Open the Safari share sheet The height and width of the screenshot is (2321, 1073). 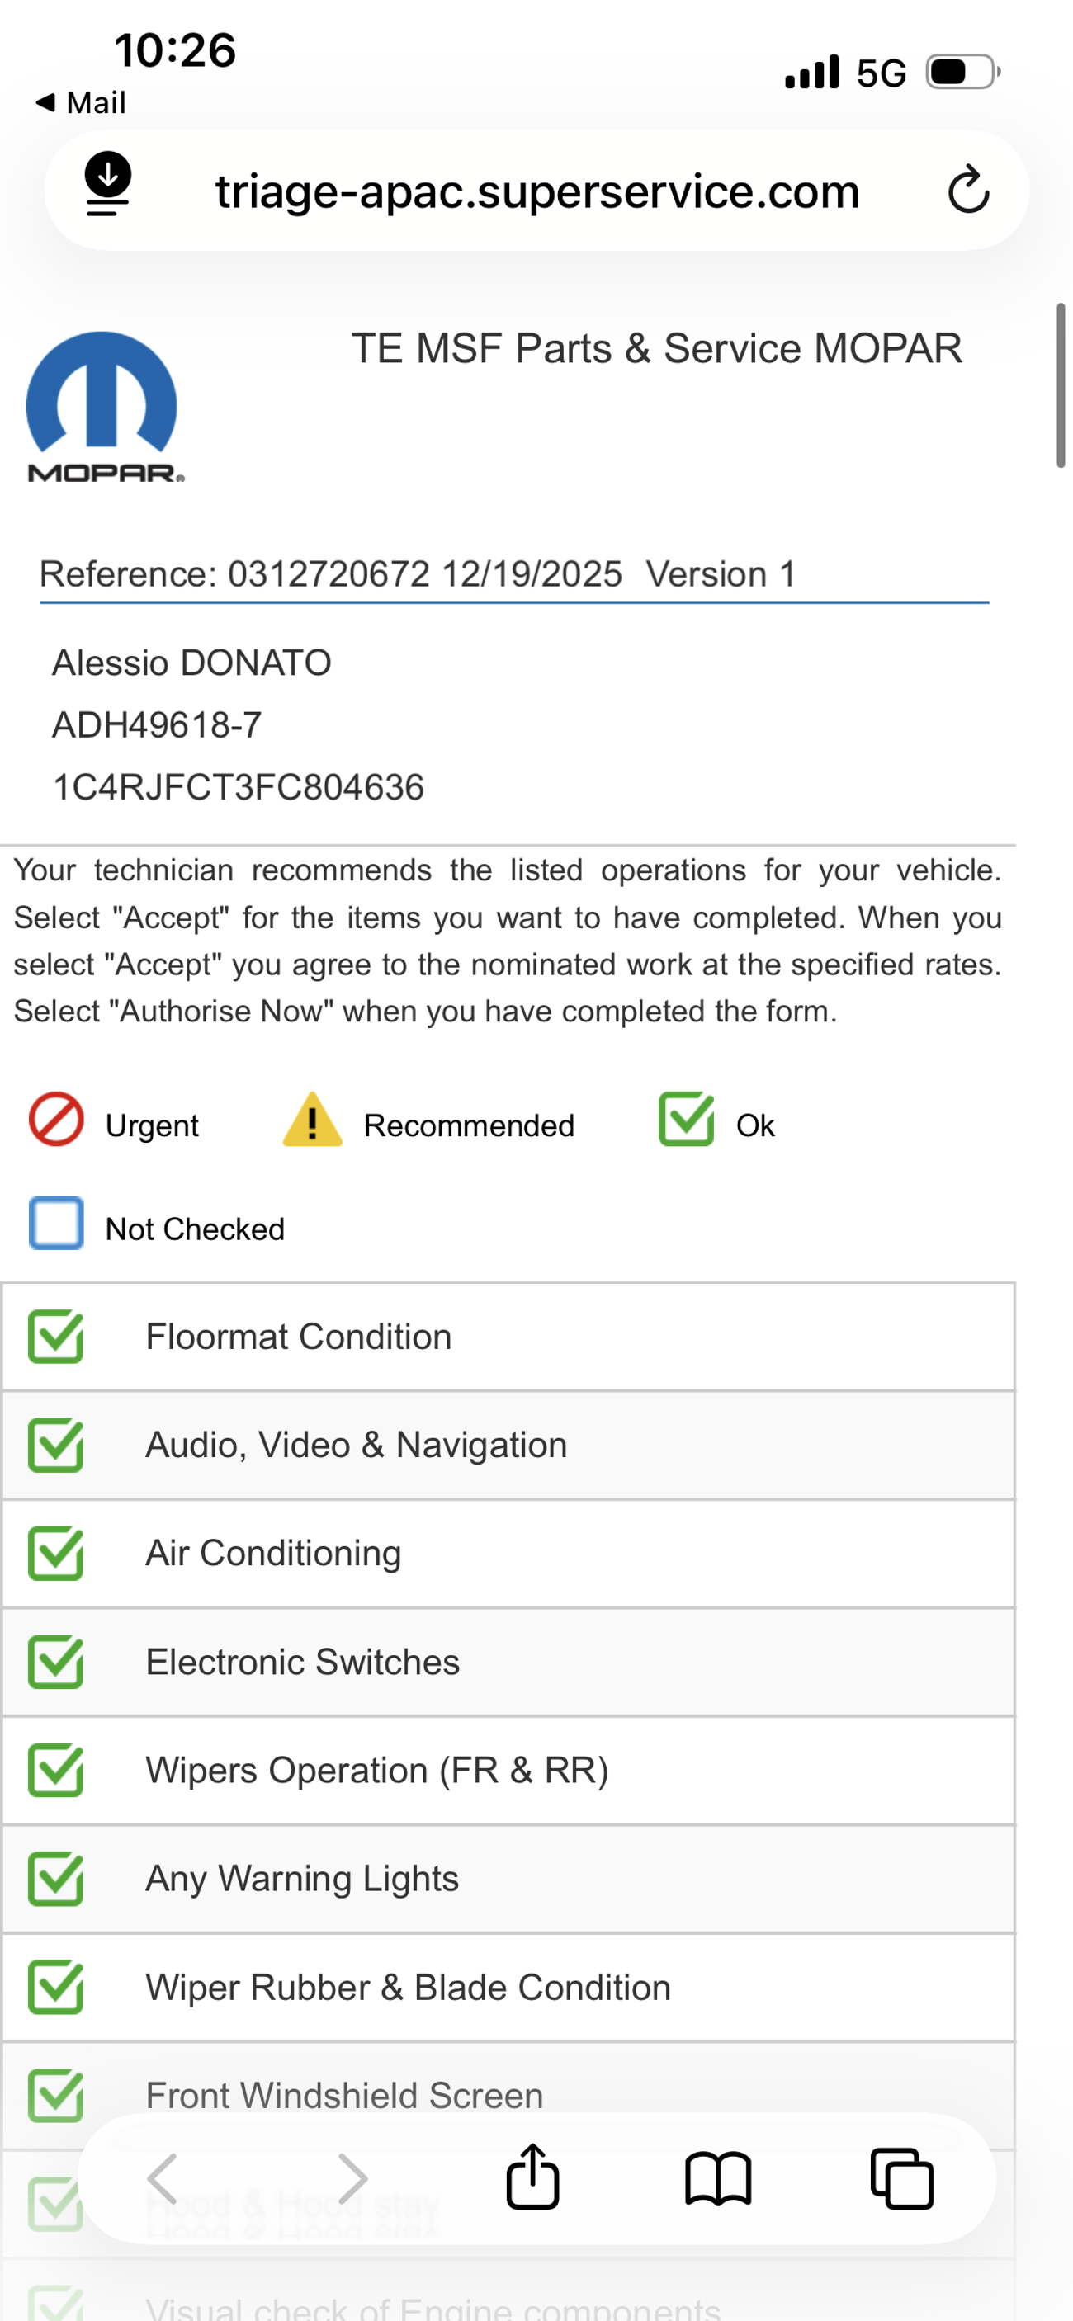coord(532,2177)
